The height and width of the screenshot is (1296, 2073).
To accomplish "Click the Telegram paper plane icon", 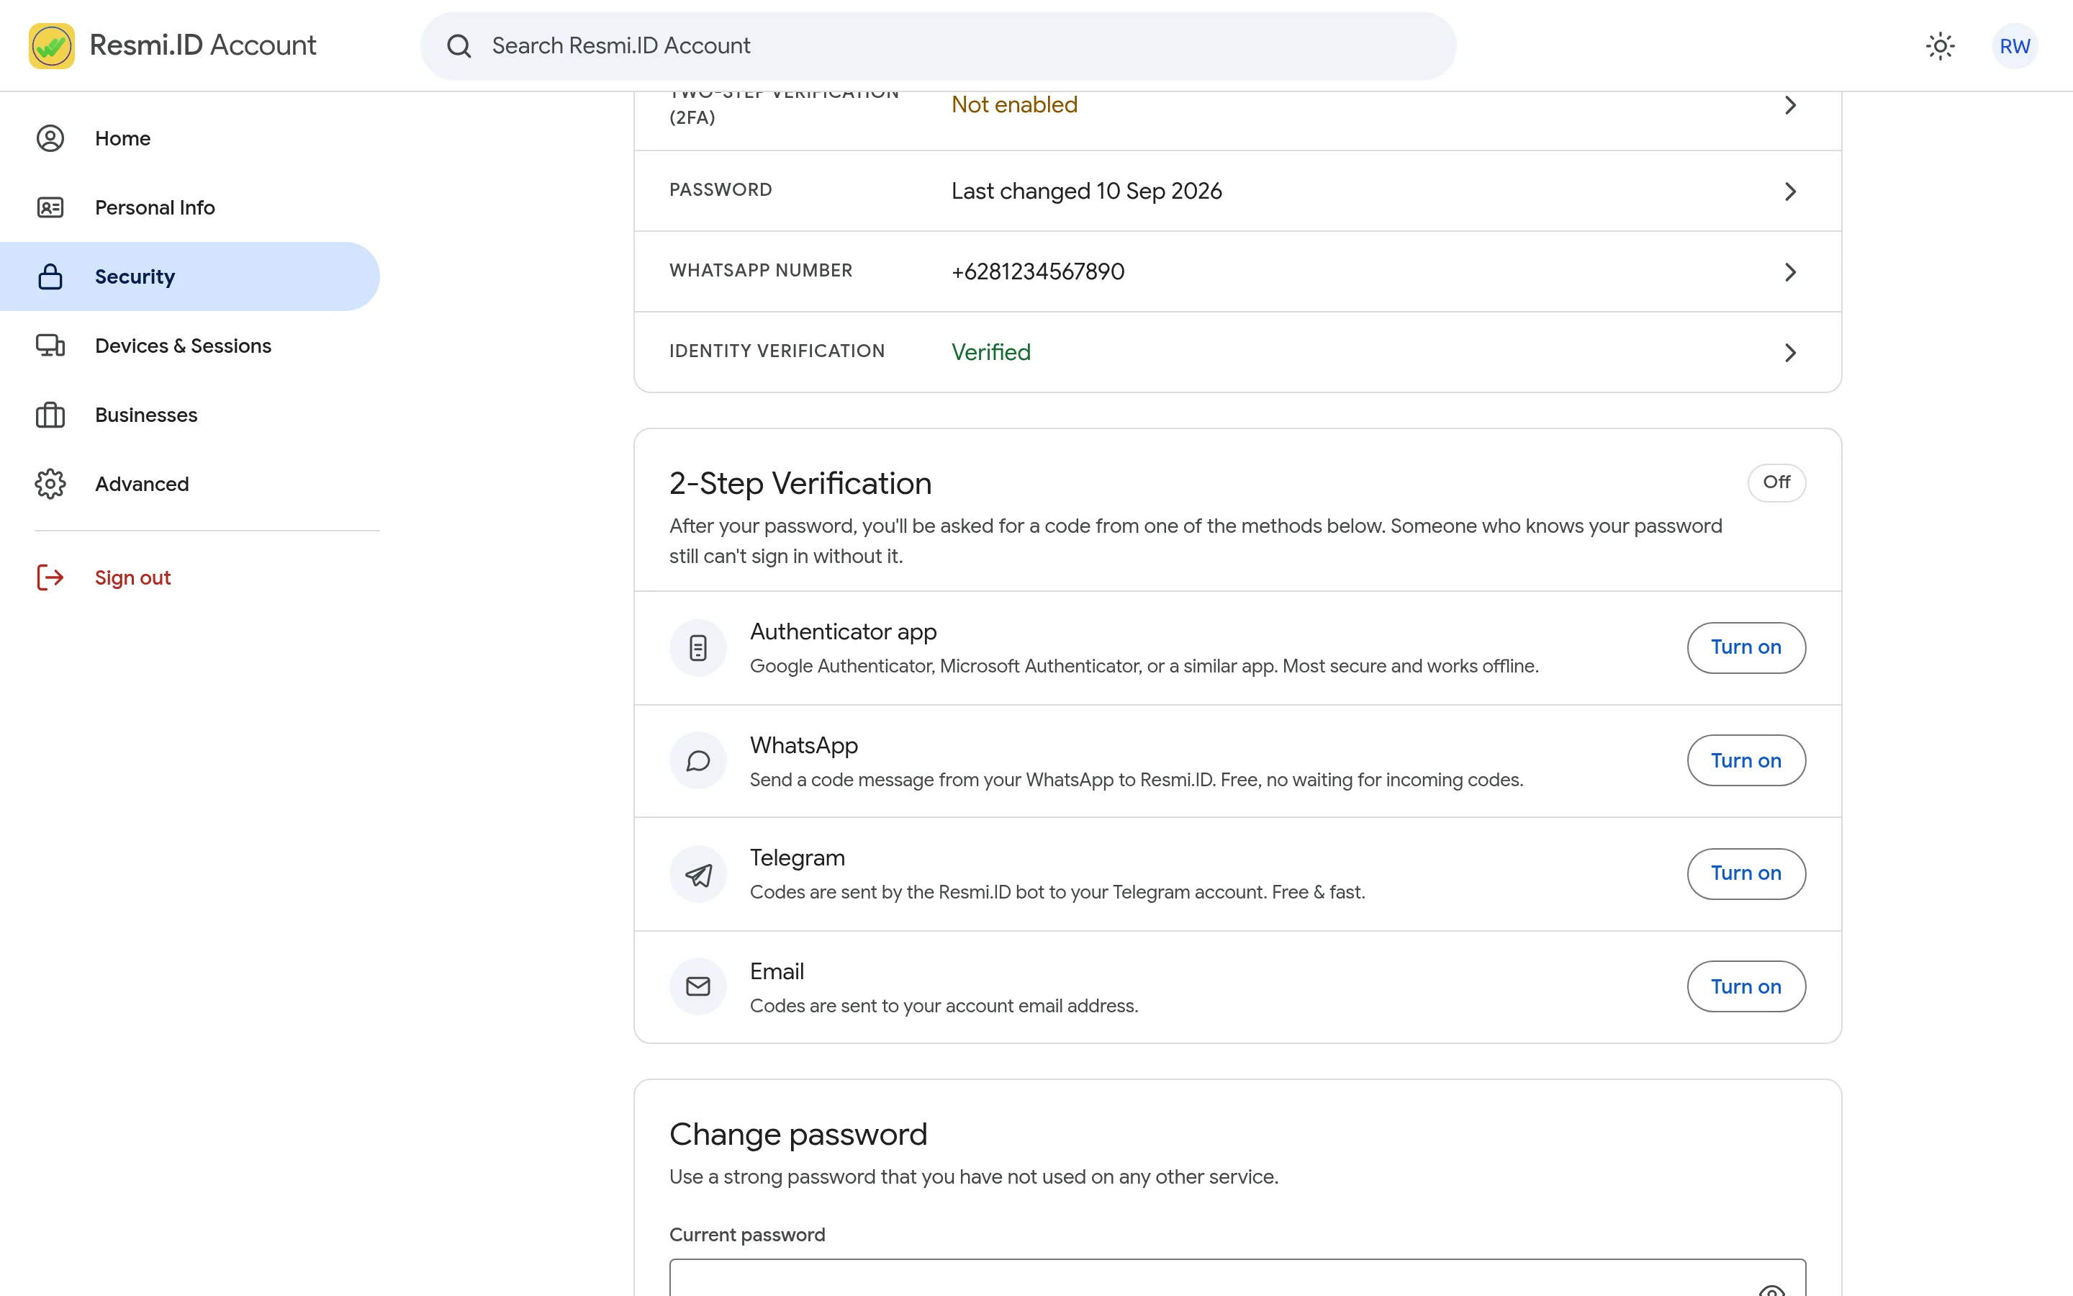I will [698, 874].
